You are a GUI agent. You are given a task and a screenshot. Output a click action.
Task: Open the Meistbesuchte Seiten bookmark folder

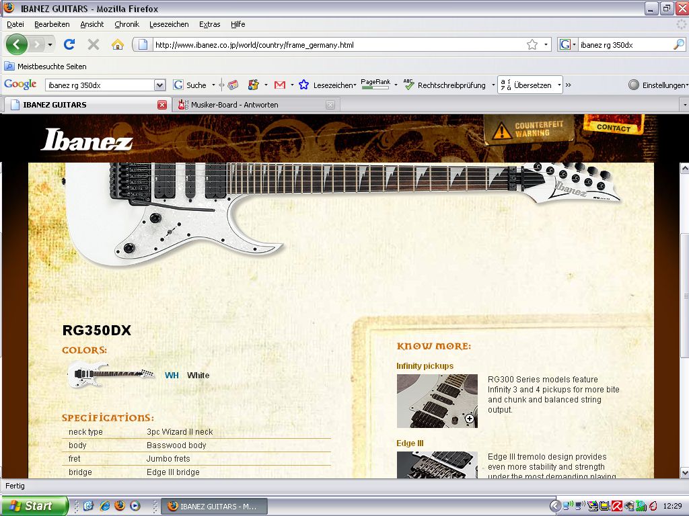[46, 67]
